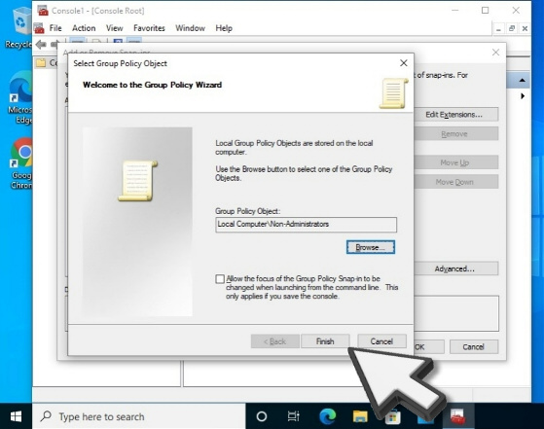544x429 pixels.
Task: Open the Windows Start menu
Action: point(16,416)
